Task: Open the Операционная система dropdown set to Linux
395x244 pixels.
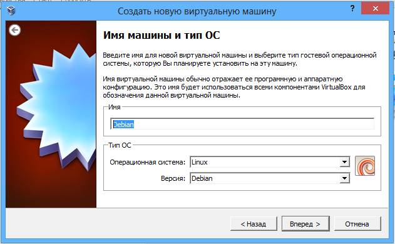Action: (x=270, y=162)
